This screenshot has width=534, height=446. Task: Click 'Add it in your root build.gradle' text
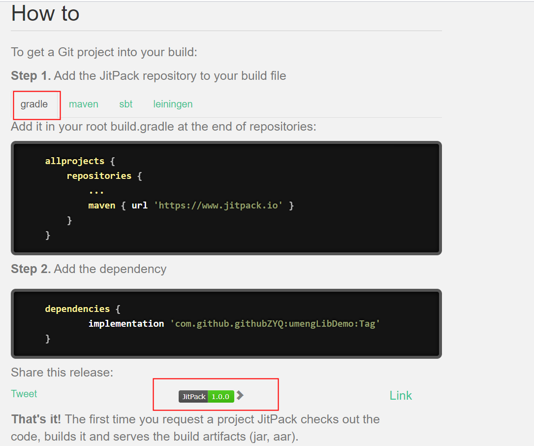(163, 127)
